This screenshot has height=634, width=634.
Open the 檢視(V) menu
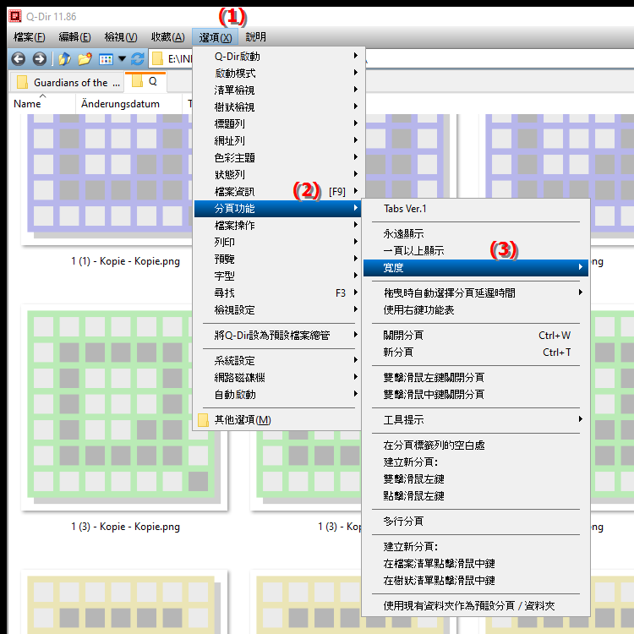click(x=121, y=37)
